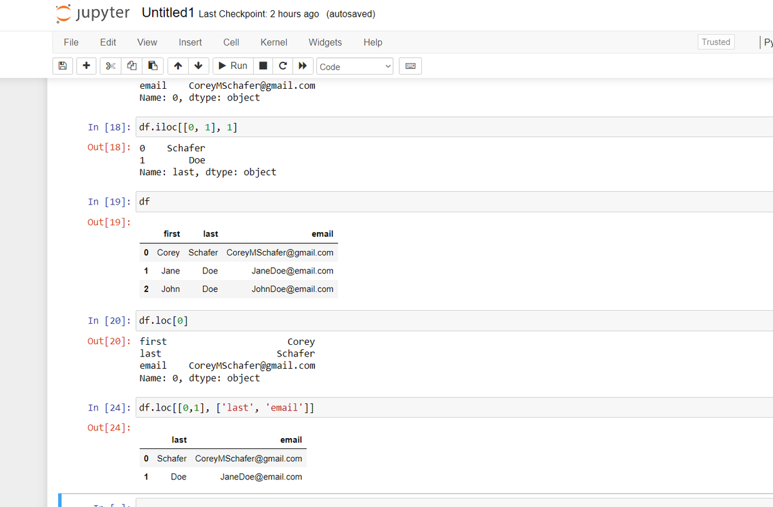Screen dimensions: 773x507
Task: Click the Out[24] output prompt
Action: tap(109, 428)
